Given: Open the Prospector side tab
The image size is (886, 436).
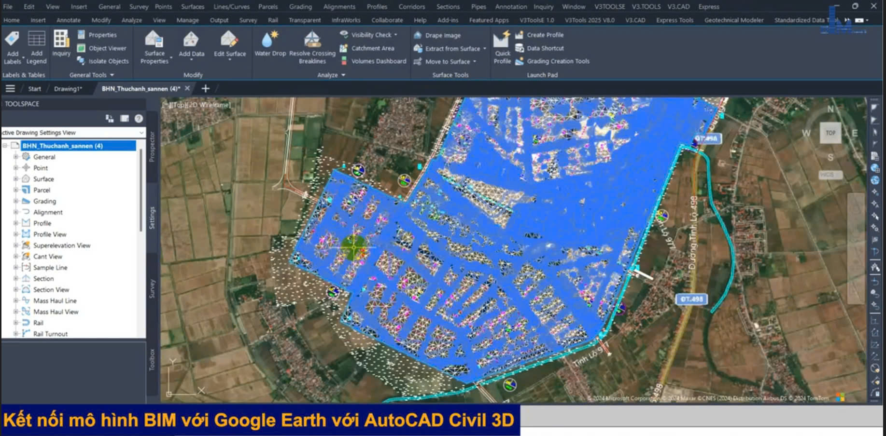Looking at the screenshot, I should point(152,147).
